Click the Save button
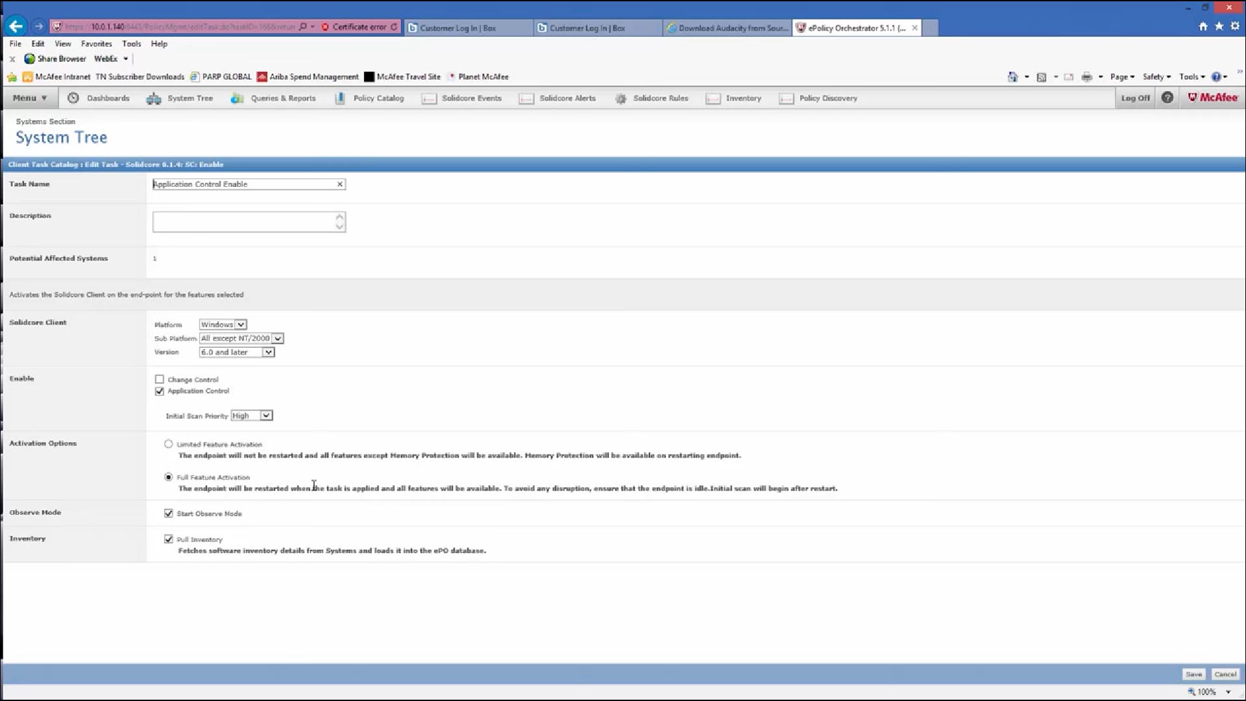Image resolution: width=1246 pixels, height=701 pixels. coord(1193,674)
